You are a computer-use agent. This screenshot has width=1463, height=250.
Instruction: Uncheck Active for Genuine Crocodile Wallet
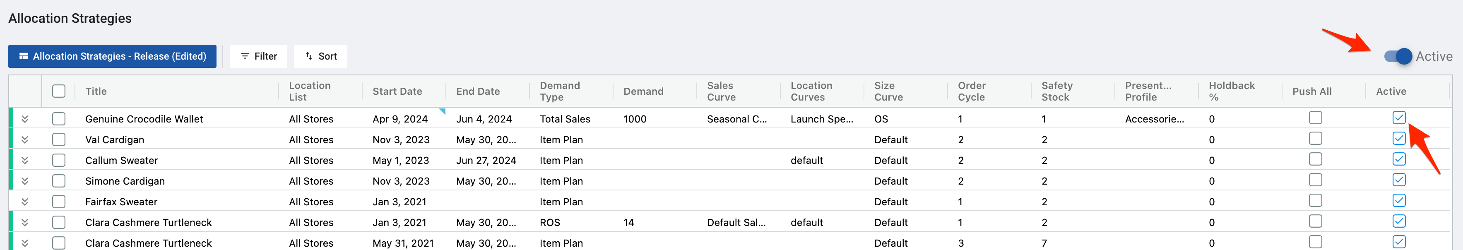click(x=1399, y=118)
